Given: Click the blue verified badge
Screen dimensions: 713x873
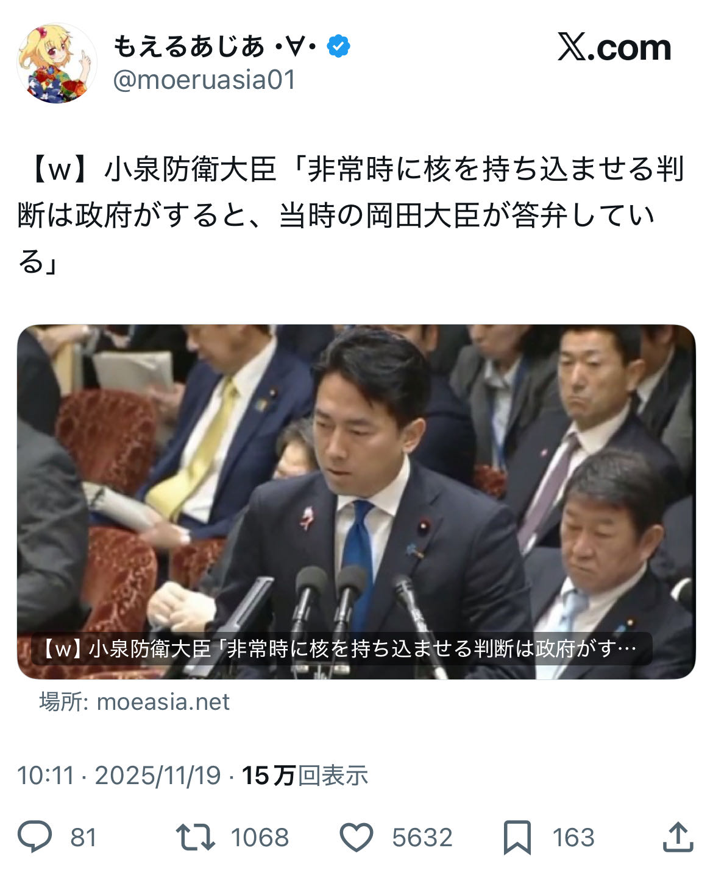Looking at the screenshot, I should tap(339, 46).
